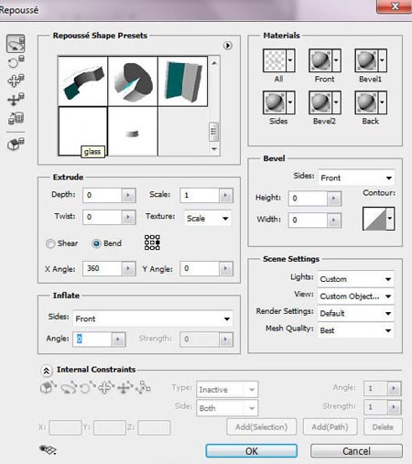Click the Cancel button

pos(356,451)
